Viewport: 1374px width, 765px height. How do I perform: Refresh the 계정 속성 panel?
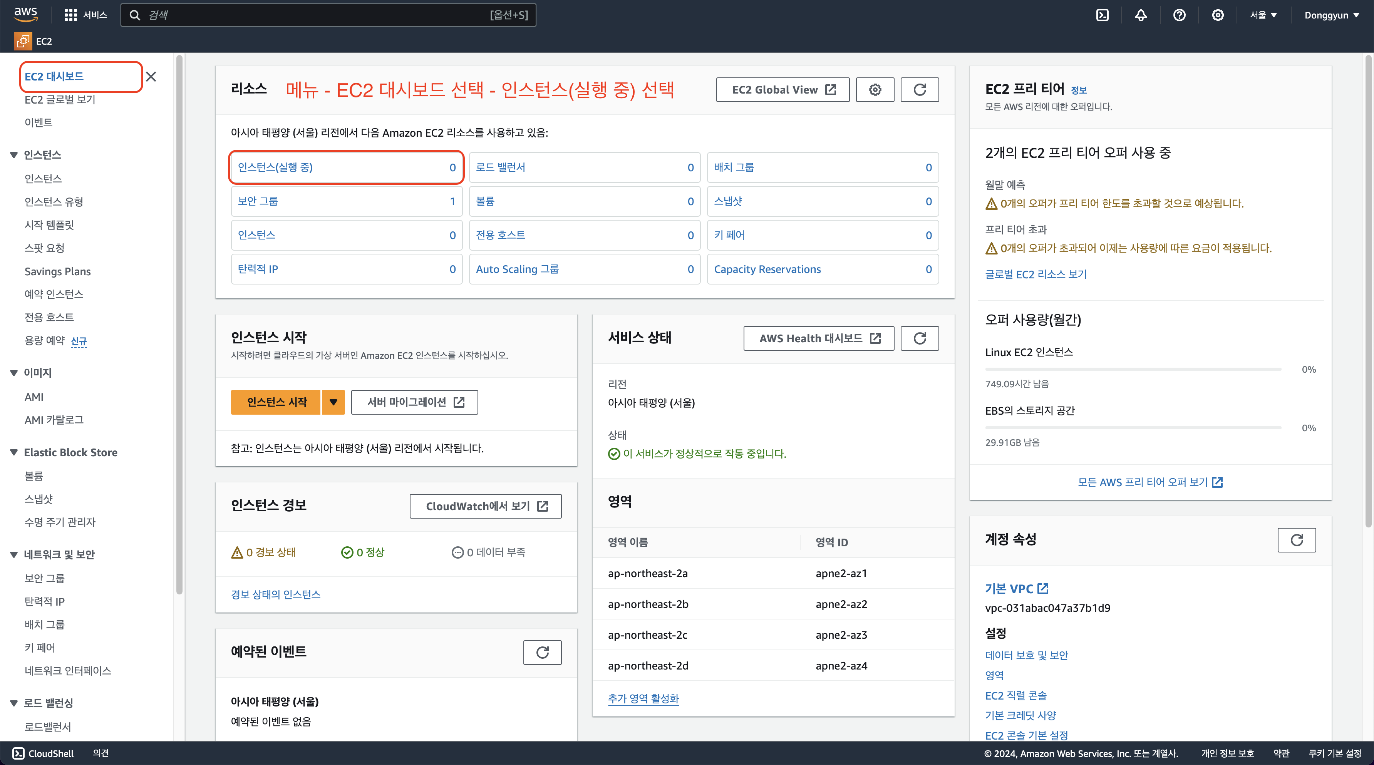(x=1297, y=540)
